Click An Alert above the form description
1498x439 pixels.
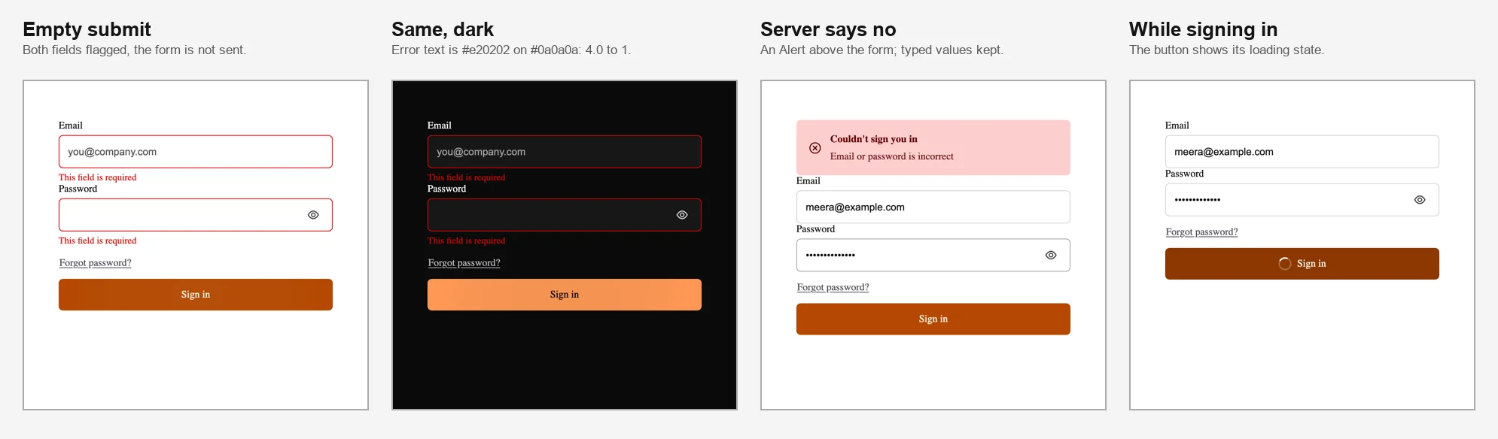[882, 50]
